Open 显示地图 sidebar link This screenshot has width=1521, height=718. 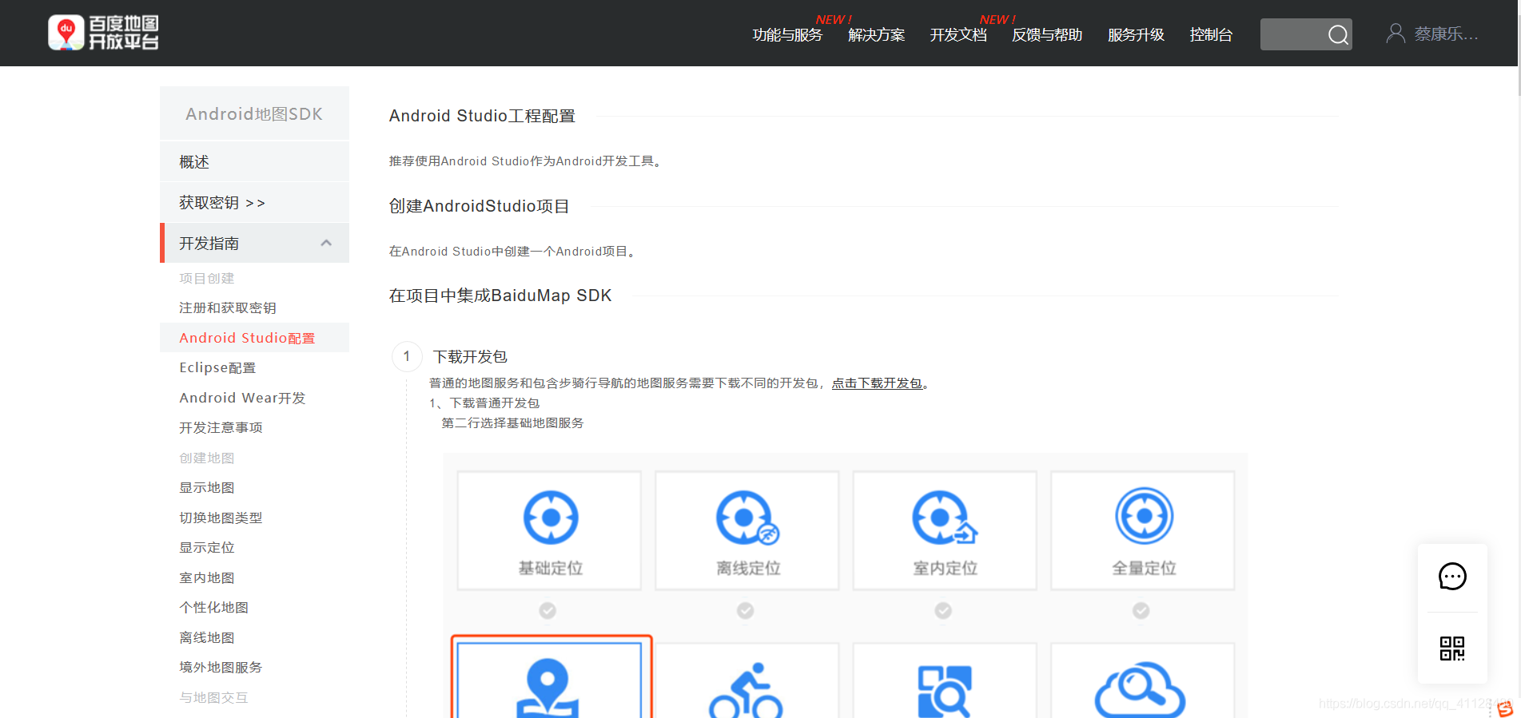[x=207, y=488]
